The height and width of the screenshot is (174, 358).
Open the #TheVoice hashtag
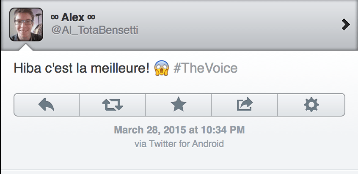[x=205, y=68]
